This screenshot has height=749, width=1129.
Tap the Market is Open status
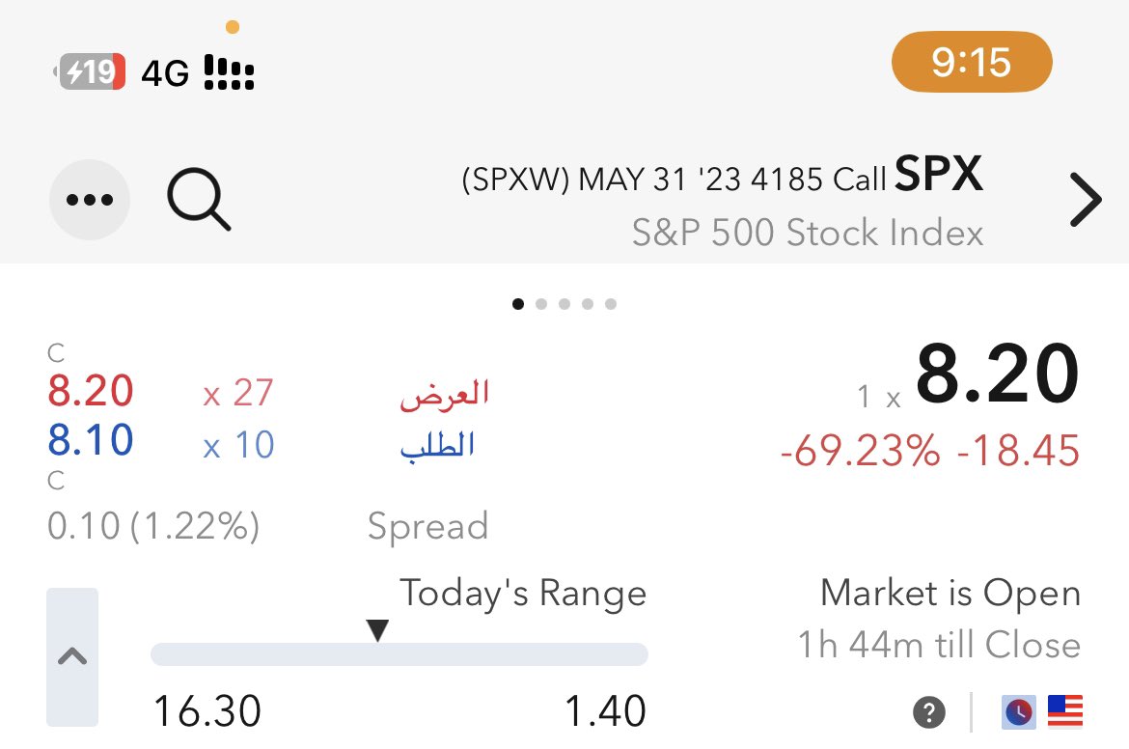(x=950, y=594)
